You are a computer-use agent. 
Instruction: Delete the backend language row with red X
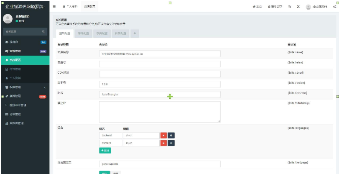(x=163, y=136)
